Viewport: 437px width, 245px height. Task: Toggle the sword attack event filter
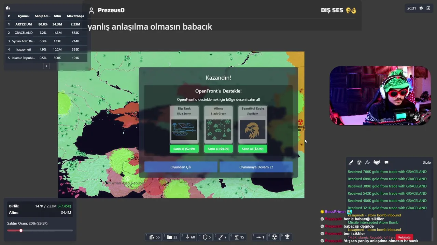click(351, 163)
